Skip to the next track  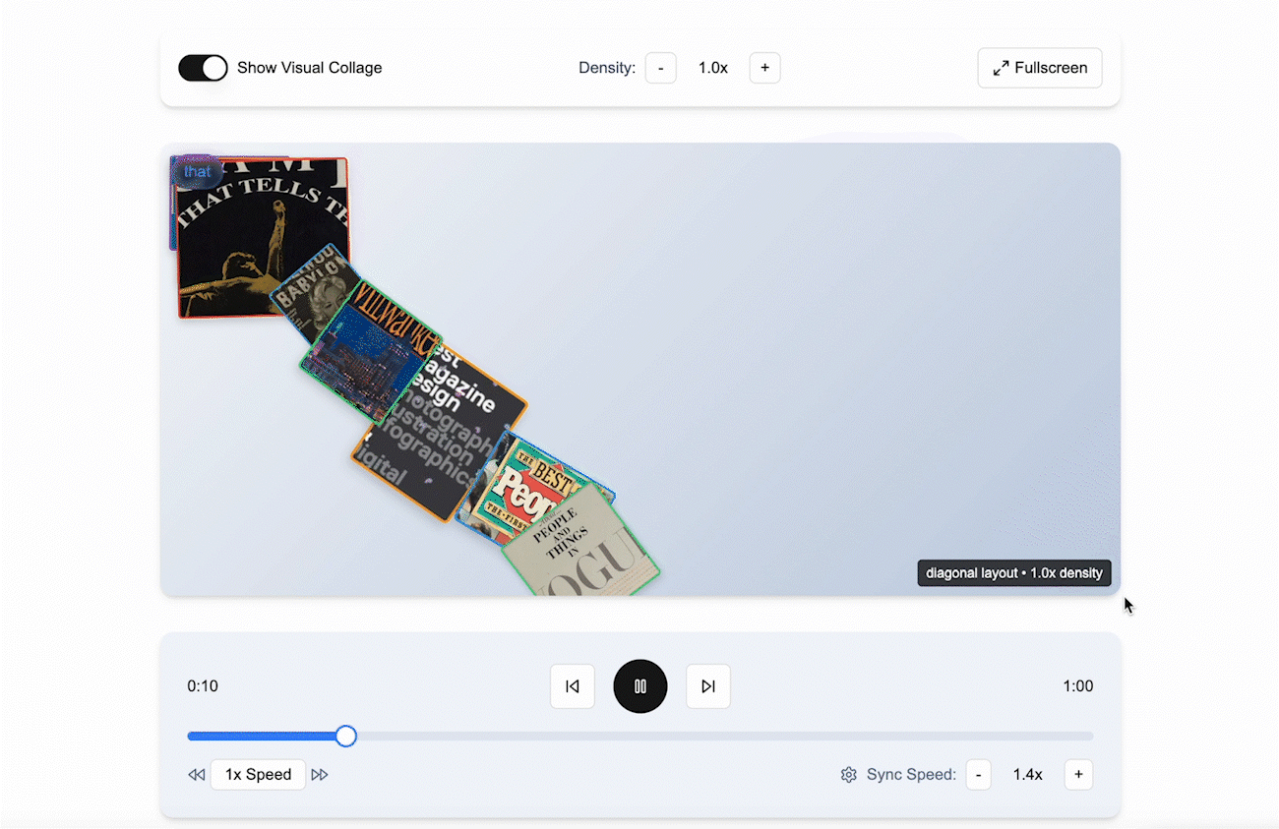708,686
